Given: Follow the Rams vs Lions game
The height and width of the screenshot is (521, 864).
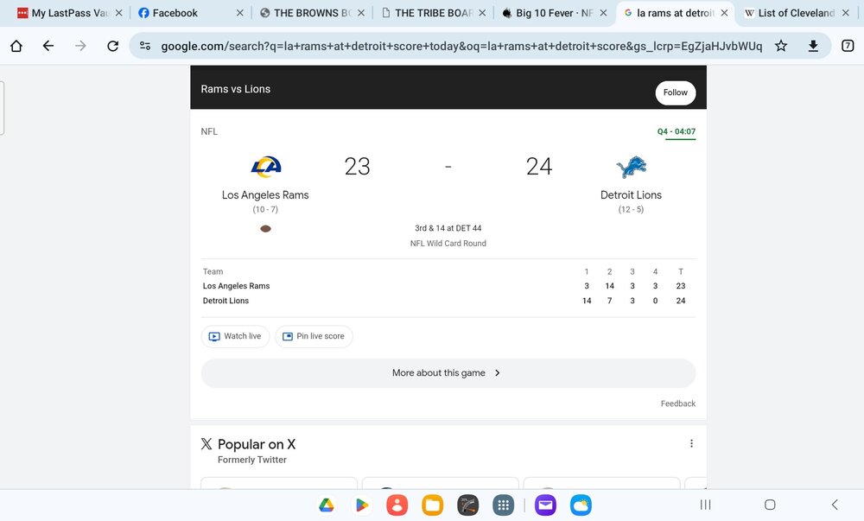Looking at the screenshot, I should click(x=675, y=92).
